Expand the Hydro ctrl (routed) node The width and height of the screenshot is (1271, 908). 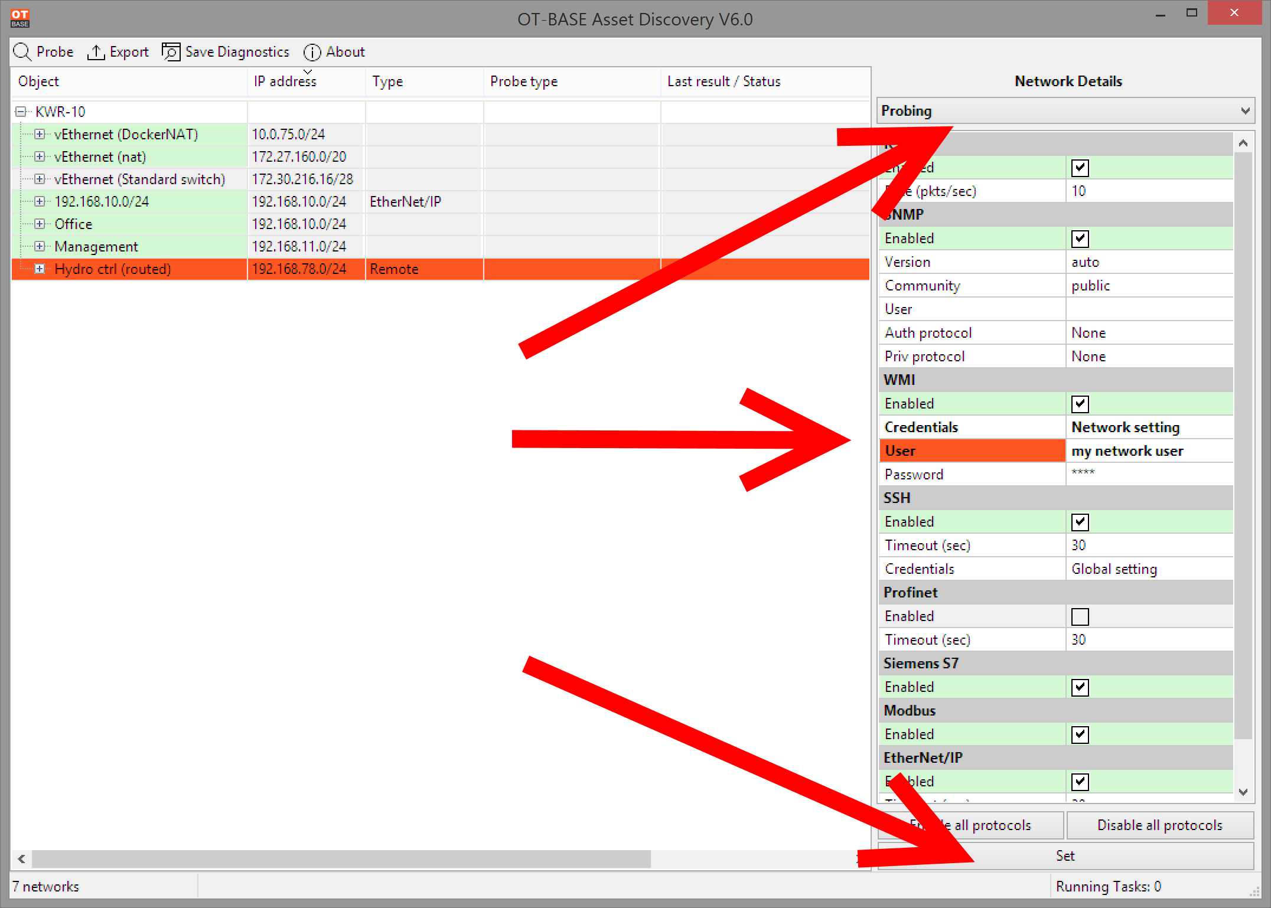pos(40,269)
